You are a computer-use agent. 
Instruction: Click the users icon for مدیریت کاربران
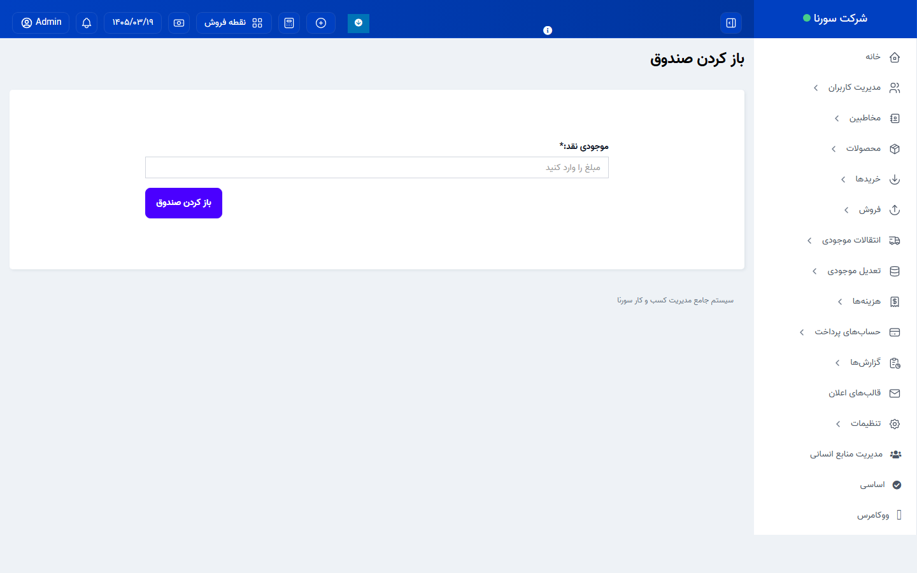(x=895, y=88)
